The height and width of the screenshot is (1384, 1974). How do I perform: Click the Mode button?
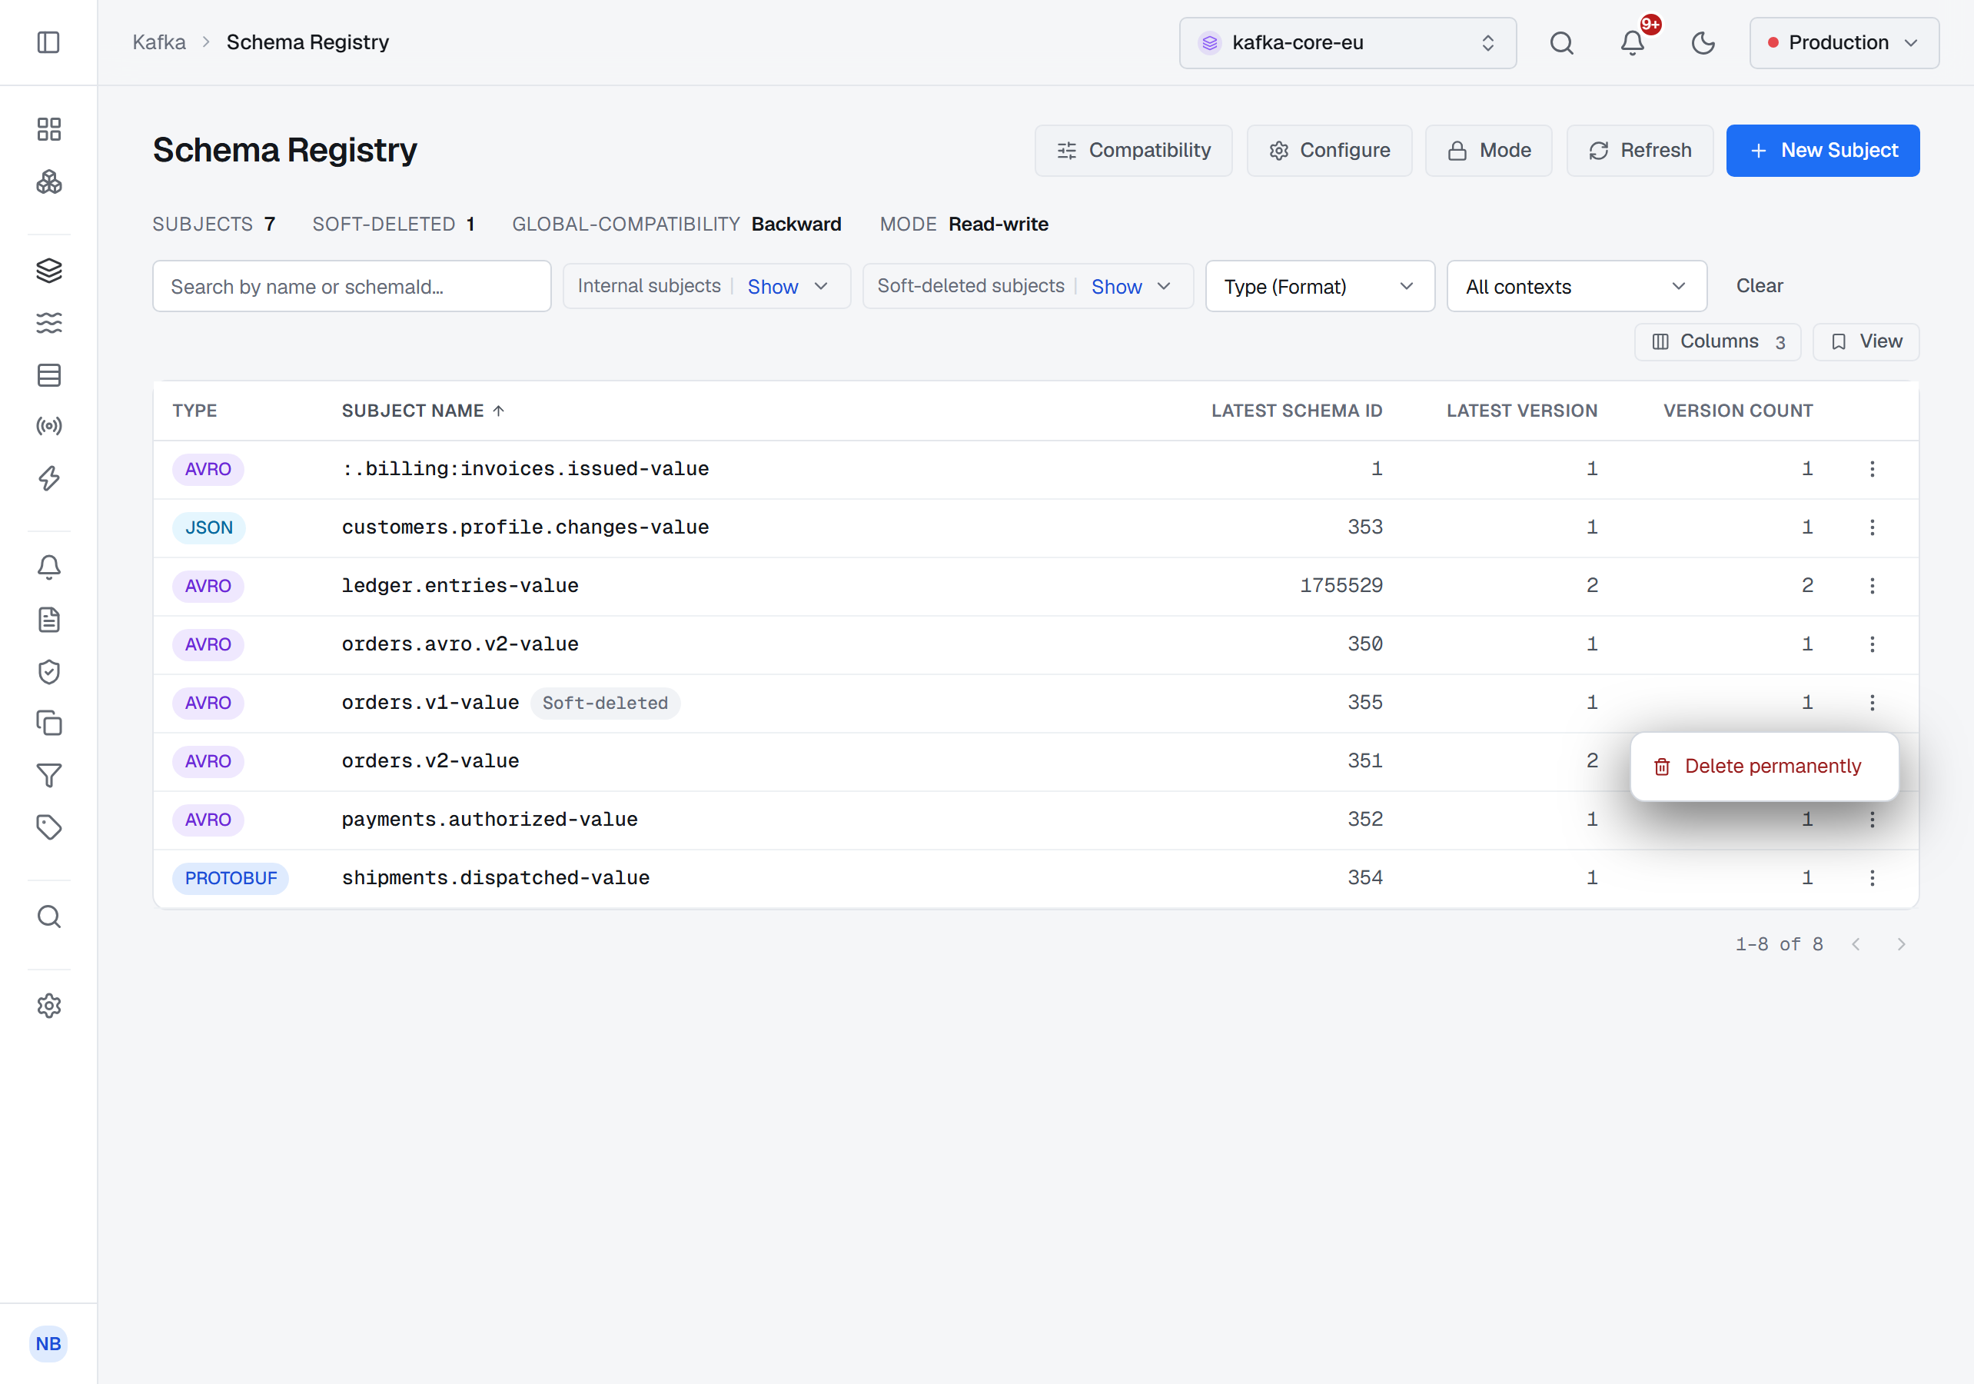(1488, 151)
